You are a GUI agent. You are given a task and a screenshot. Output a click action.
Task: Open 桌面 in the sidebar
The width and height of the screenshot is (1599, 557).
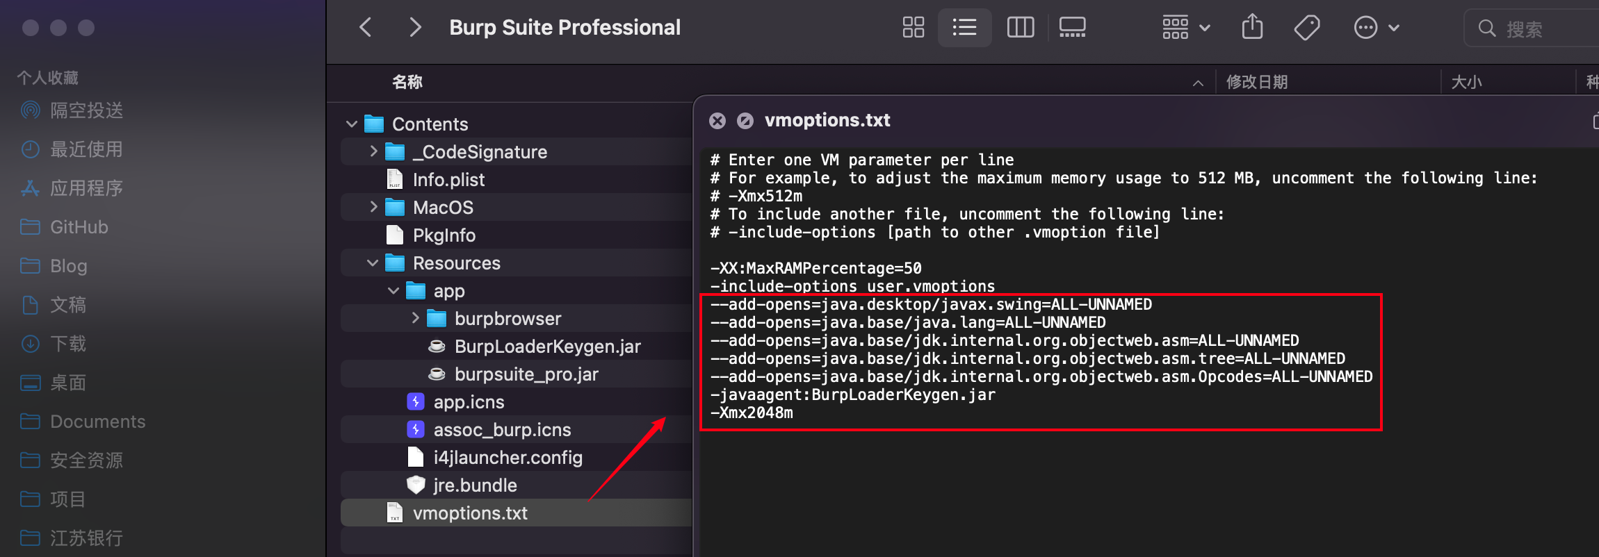pyautogui.click(x=54, y=383)
